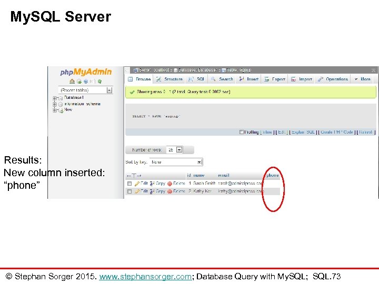Click the Refresh query link

point(366,132)
